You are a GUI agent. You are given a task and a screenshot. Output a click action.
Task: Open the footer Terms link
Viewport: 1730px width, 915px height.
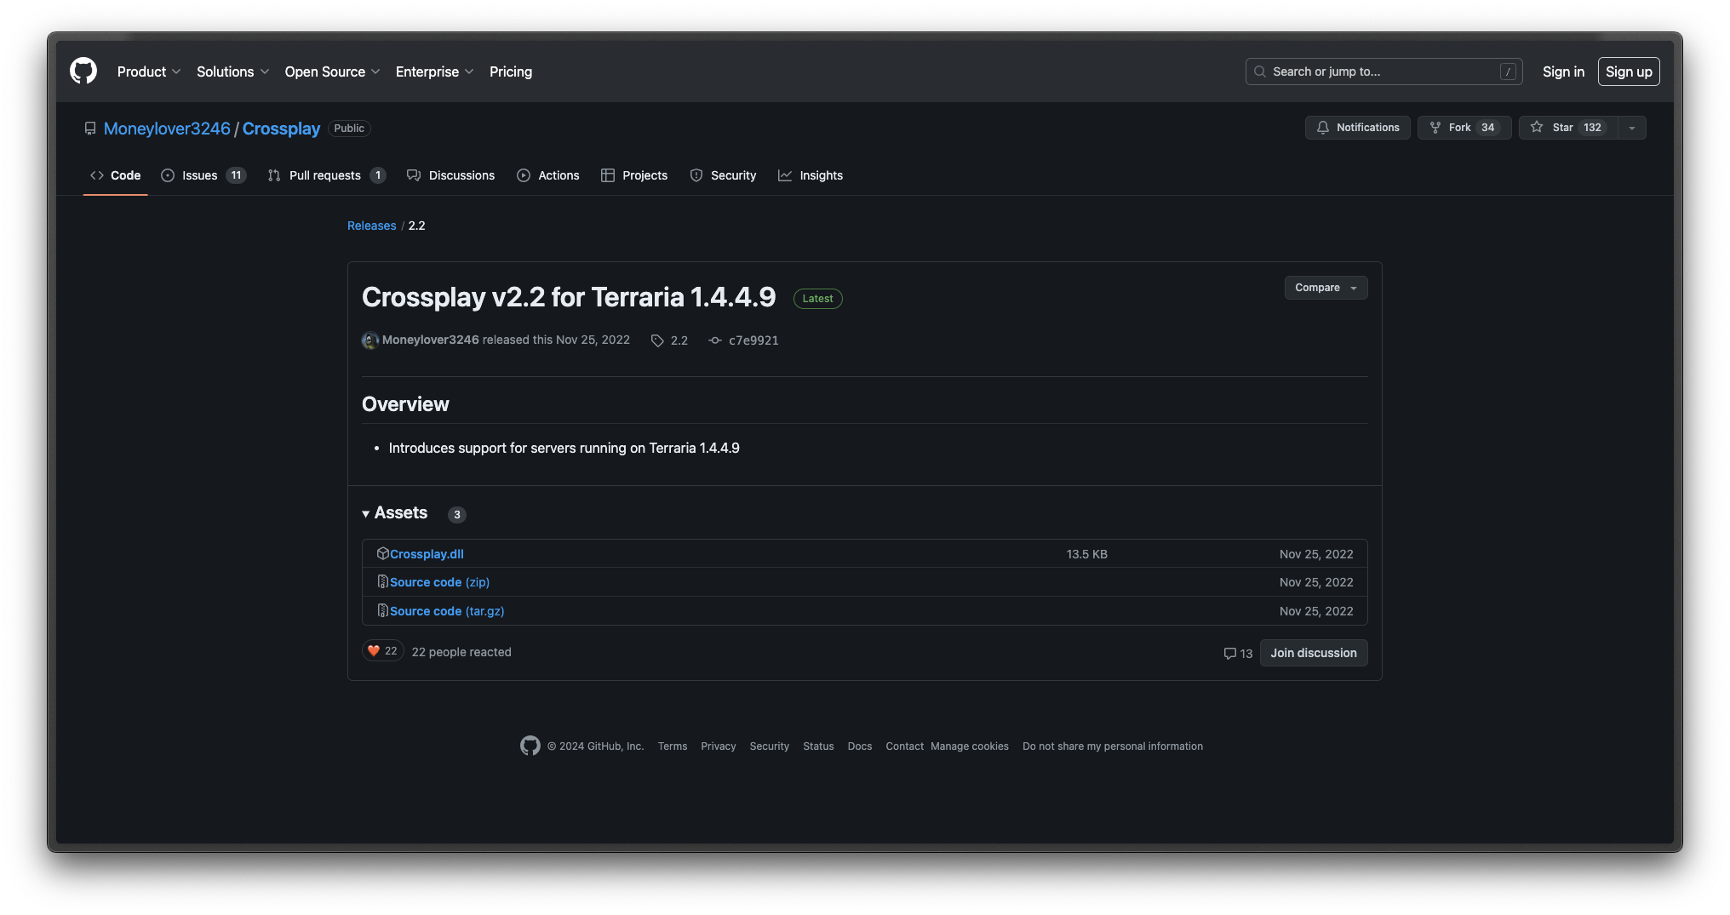[673, 746]
